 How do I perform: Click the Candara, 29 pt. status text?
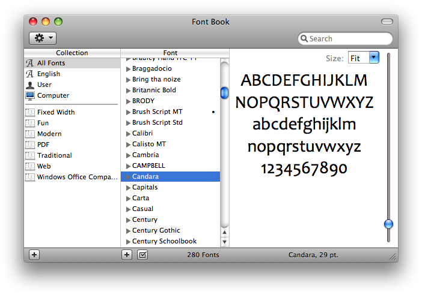pos(313,255)
